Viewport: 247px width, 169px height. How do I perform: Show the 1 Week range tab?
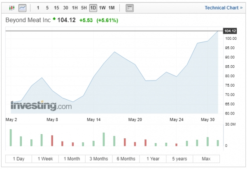[x=45, y=159]
